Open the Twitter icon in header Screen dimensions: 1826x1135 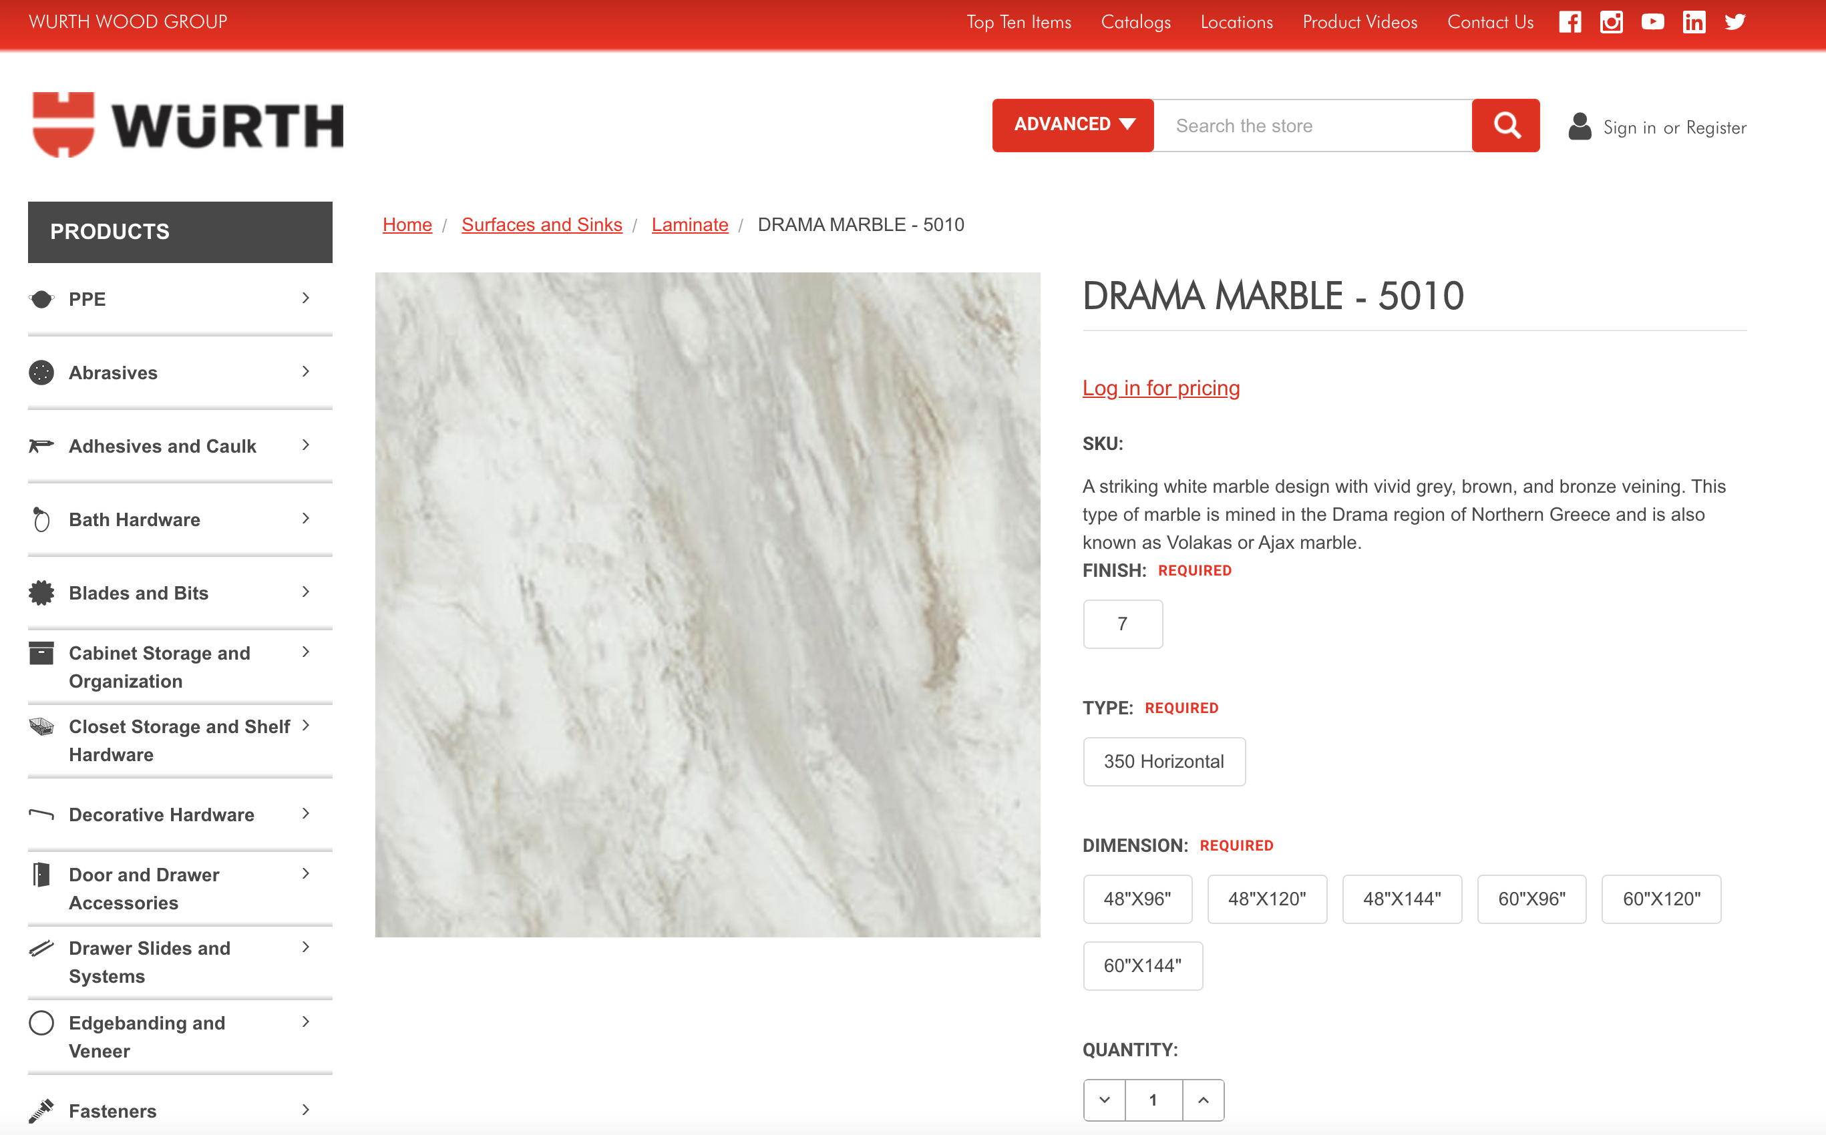coord(1735,22)
